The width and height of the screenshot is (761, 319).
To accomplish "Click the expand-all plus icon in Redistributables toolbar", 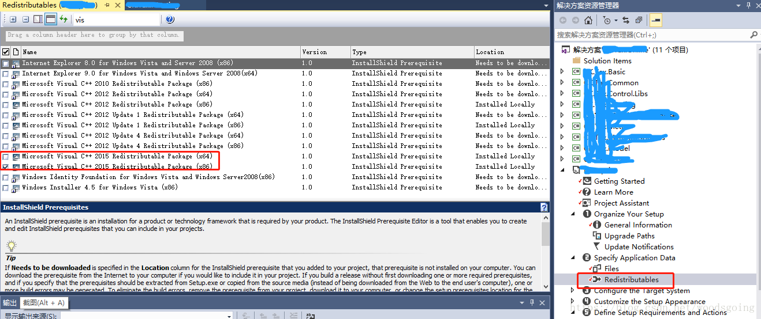I will coord(13,20).
